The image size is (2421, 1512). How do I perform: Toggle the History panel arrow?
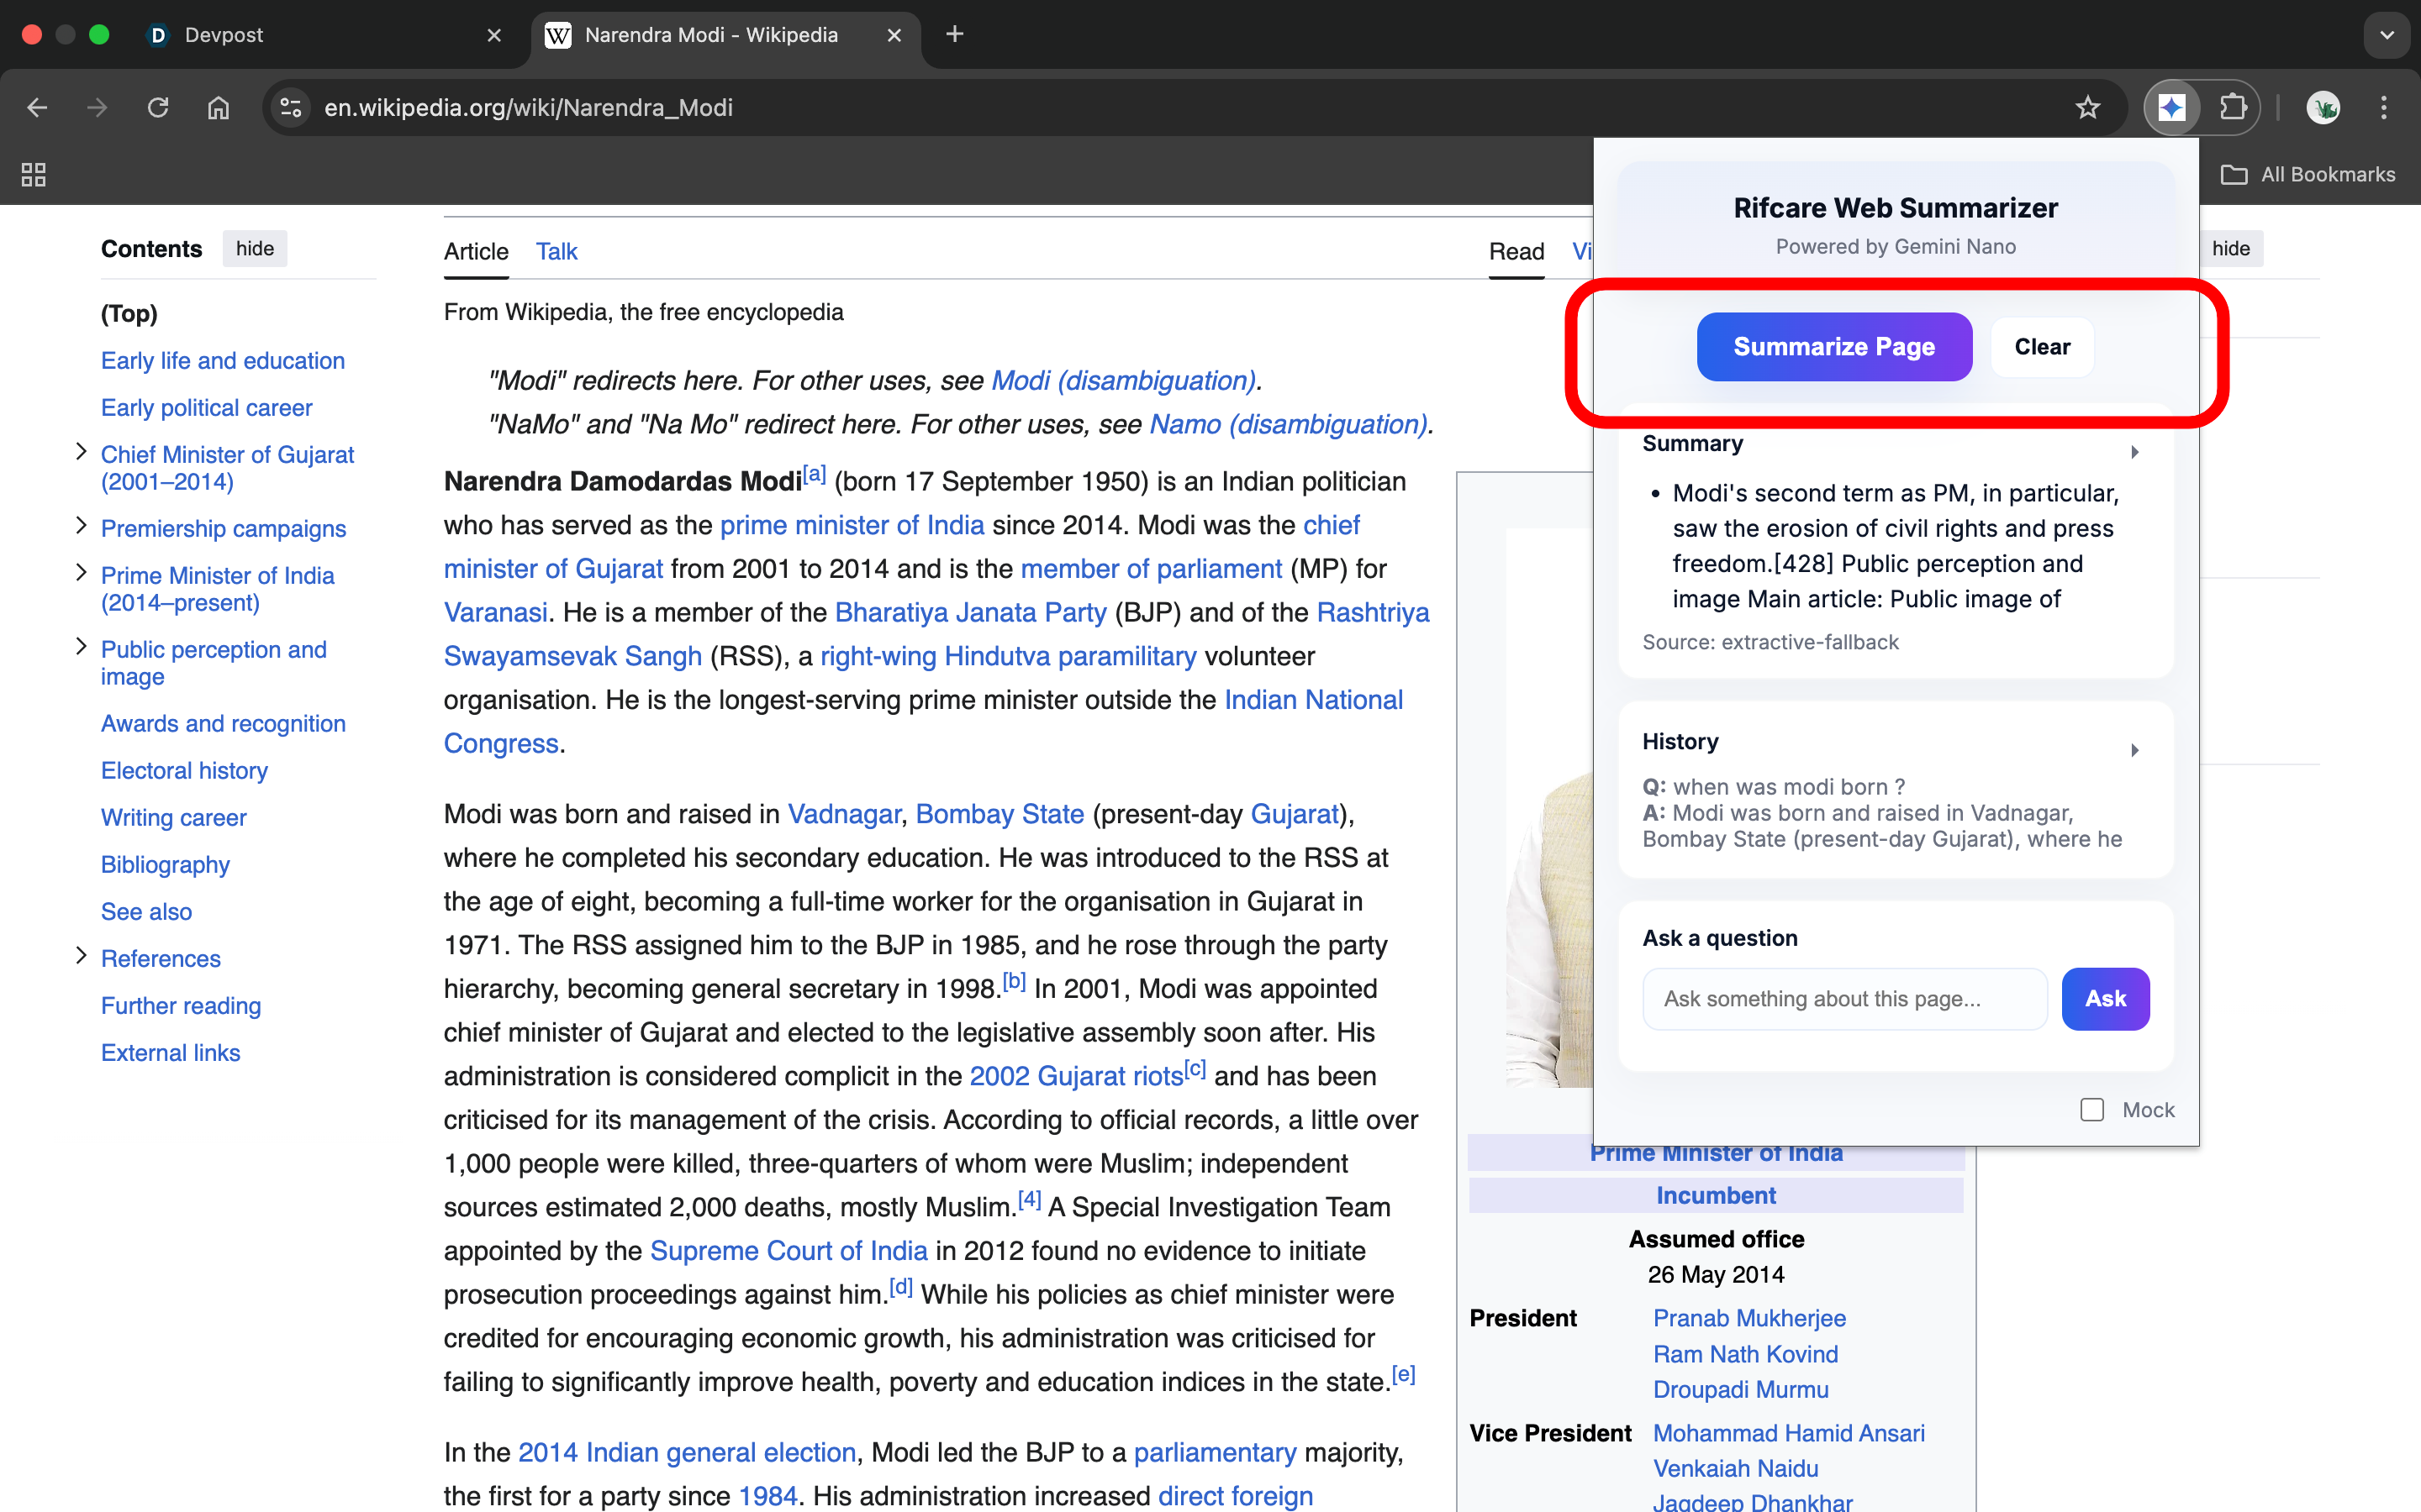[2134, 750]
